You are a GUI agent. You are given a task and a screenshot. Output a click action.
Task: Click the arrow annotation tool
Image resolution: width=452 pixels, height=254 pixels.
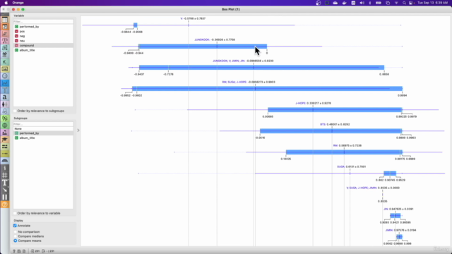click(x=5, y=190)
